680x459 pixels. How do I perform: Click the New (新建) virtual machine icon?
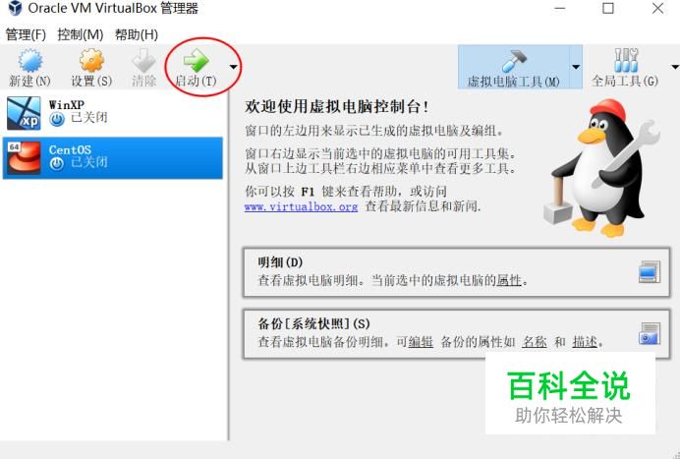pyautogui.click(x=29, y=61)
